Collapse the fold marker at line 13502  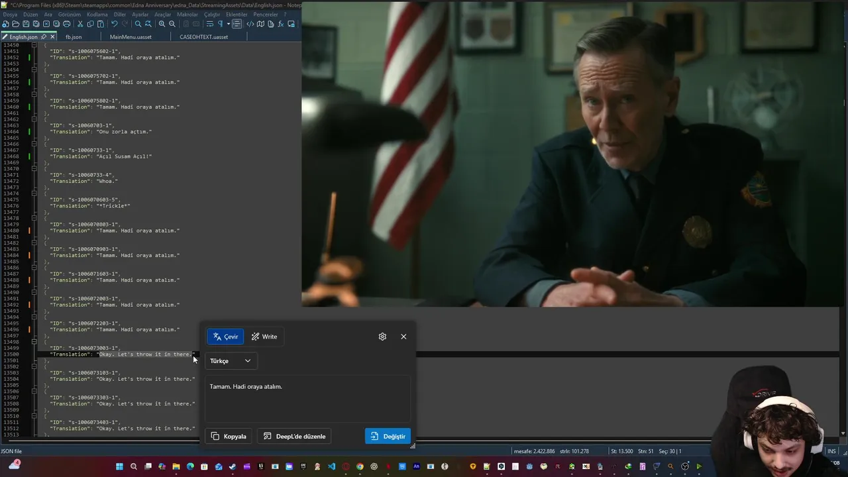pyautogui.click(x=34, y=366)
